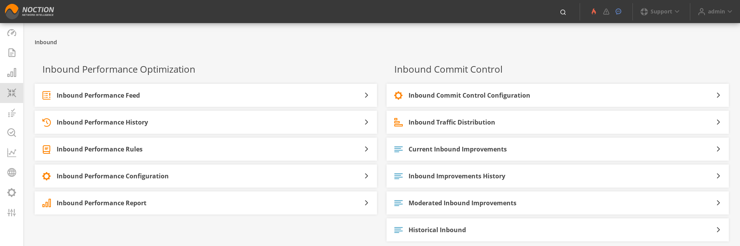Click the search magnifier icon
This screenshot has width=740, height=246.
click(563, 12)
